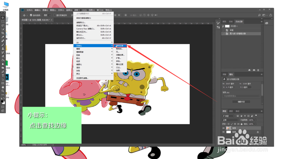The width and height of the screenshot is (283, 159).
Task: Toggle the 自动选择 checkbox
Action: [31, 15]
